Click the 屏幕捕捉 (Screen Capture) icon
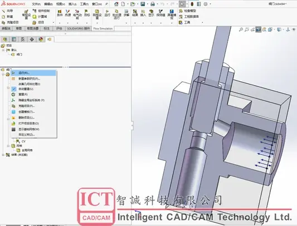This screenshot has height=226, width=297. click(x=172, y=14)
